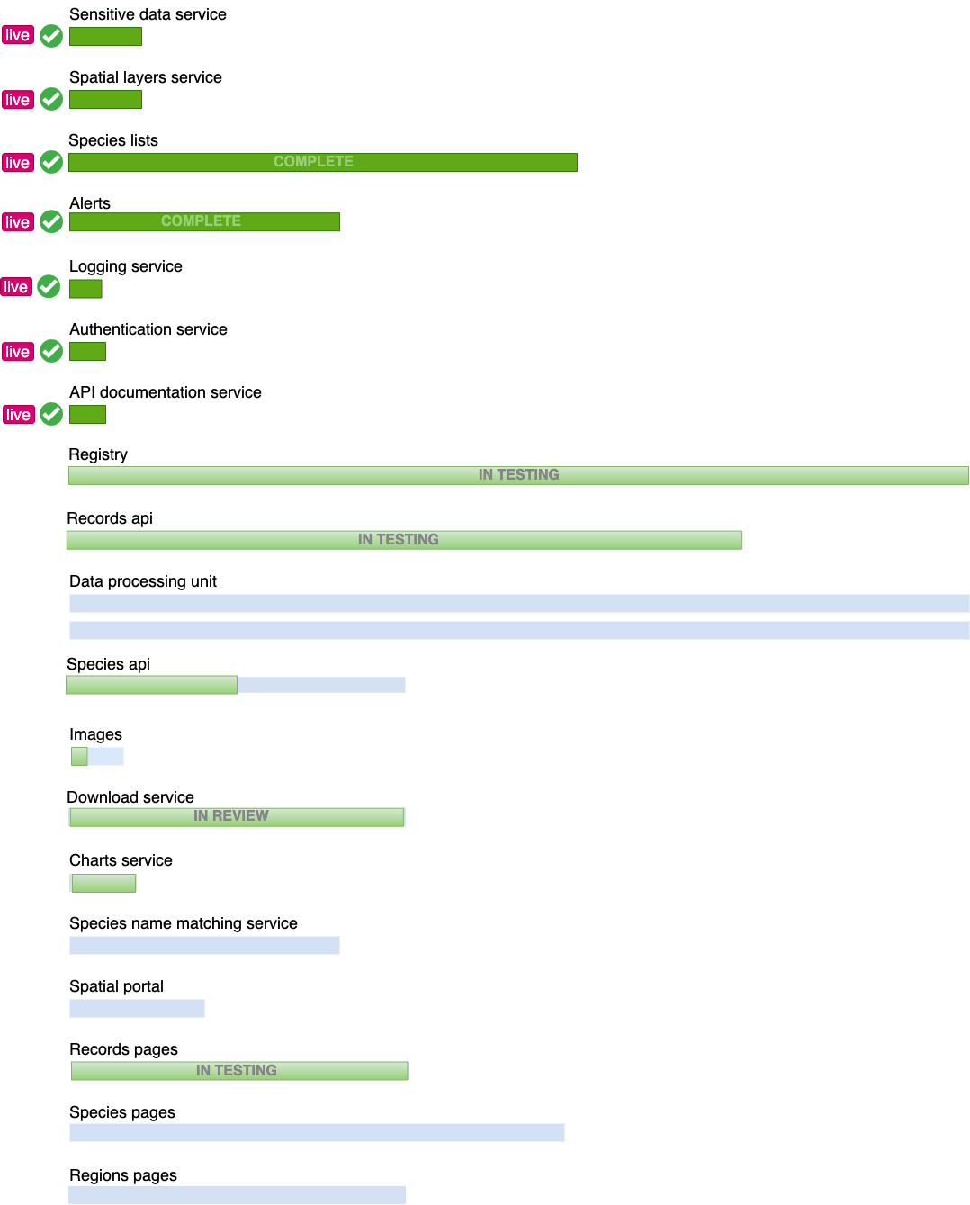970x1205 pixels.
Task: Click green checkmark next to Spatial layers service
Action: click(51, 99)
